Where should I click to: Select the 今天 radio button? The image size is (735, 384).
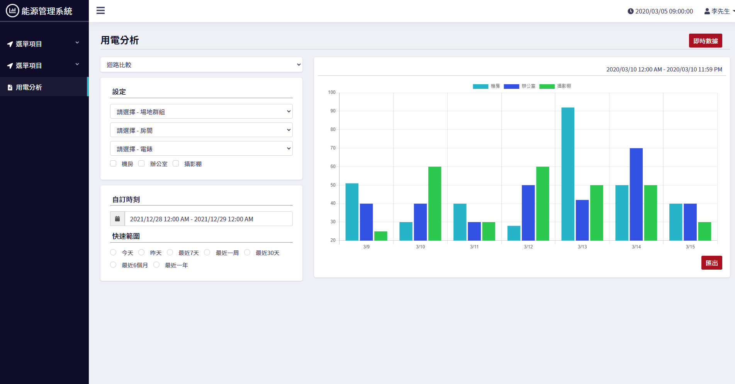[113, 252]
